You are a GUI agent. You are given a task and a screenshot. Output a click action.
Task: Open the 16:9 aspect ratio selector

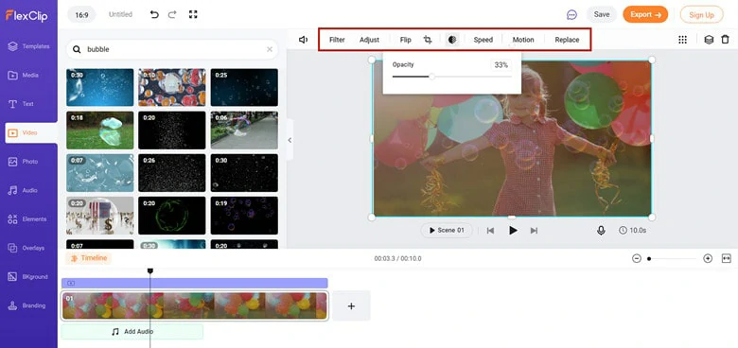[x=81, y=14]
